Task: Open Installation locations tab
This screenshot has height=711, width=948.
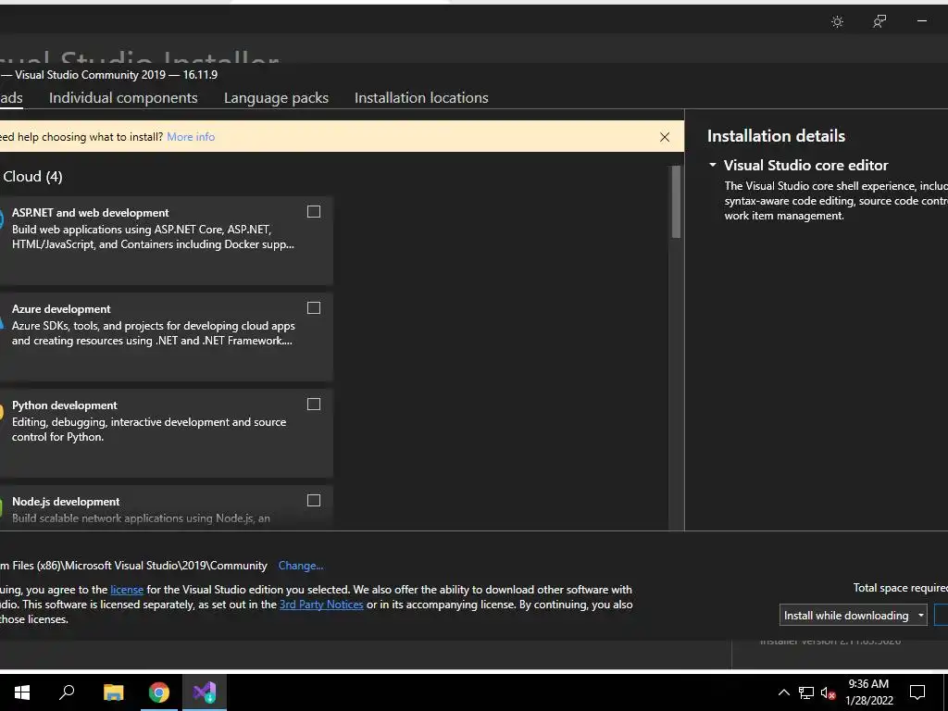Action: (x=421, y=98)
